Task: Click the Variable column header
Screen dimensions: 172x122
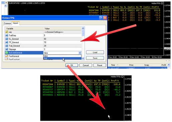Action: pos(24,29)
